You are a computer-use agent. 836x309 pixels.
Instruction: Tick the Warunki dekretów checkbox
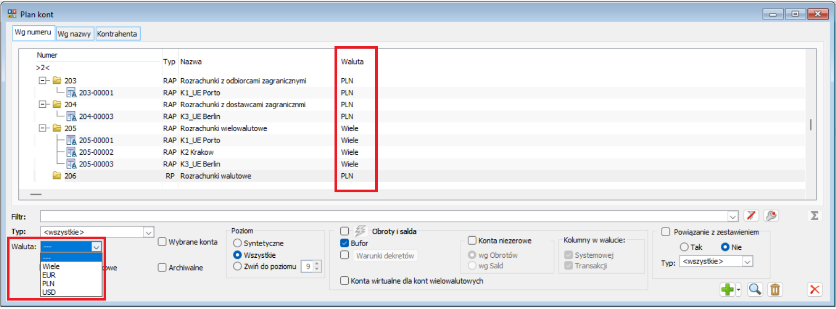coord(345,255)
